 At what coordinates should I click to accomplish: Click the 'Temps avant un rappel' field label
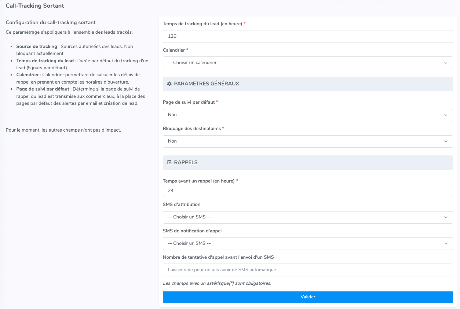coord(199,181)
